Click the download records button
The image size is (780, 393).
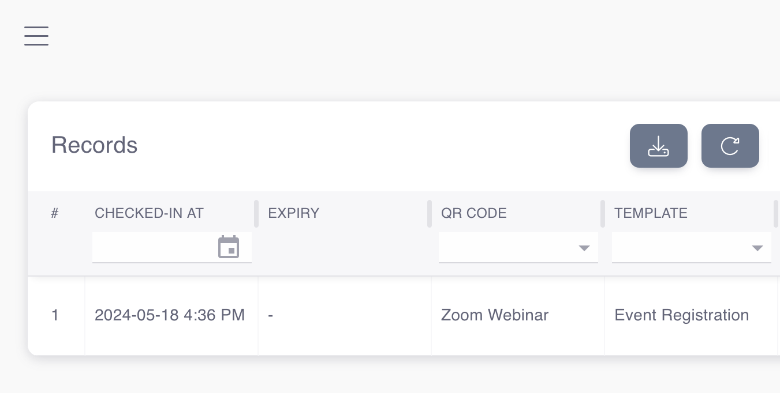[658, 146]
